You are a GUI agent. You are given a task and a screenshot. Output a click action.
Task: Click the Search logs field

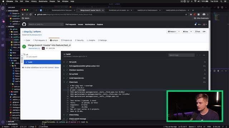[x=181, y=55]
